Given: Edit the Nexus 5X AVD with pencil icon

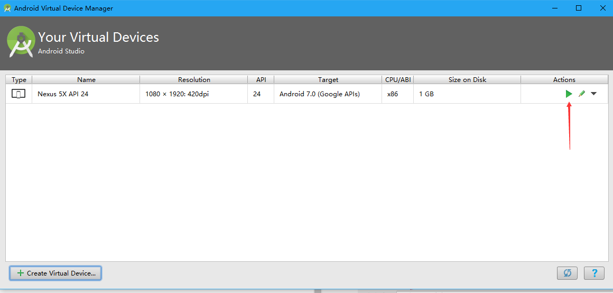Looking at the screenshot, I should 582,94.
